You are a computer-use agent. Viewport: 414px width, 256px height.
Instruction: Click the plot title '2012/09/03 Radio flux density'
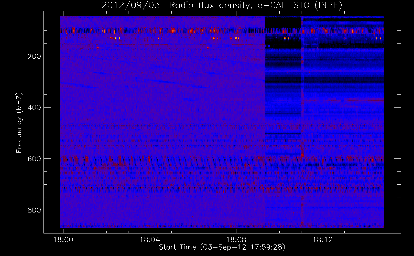coord(222,5)
